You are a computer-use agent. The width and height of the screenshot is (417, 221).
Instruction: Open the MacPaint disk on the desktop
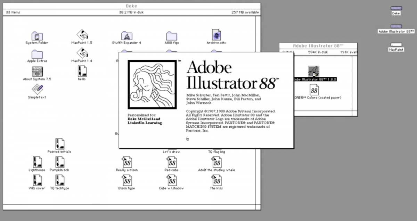click(396, 45)
